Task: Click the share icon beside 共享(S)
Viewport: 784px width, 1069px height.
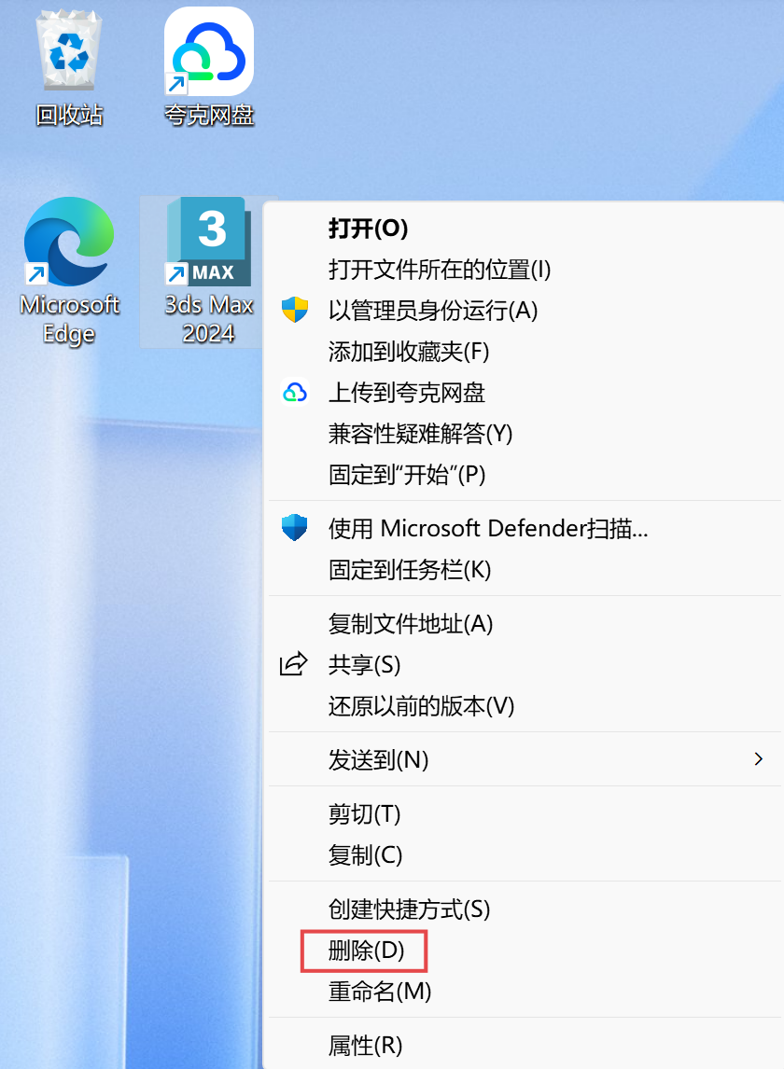Action: tap(294, 664)
